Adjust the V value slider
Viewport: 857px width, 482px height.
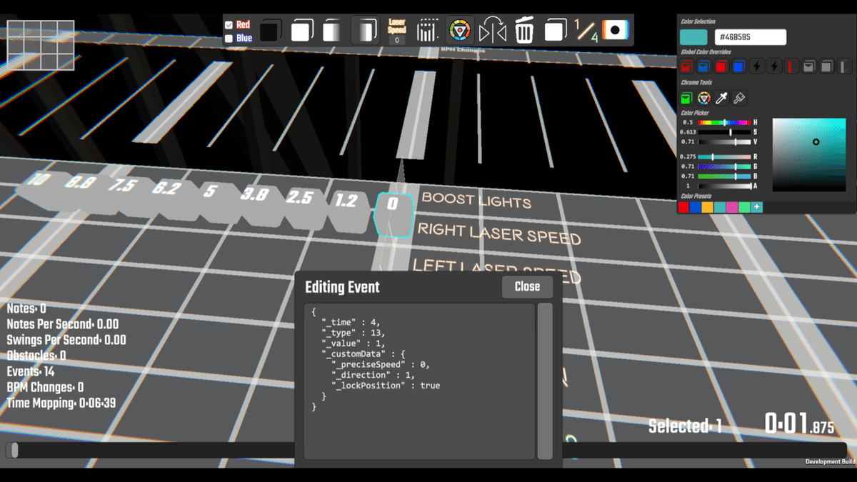click(724, 142)
